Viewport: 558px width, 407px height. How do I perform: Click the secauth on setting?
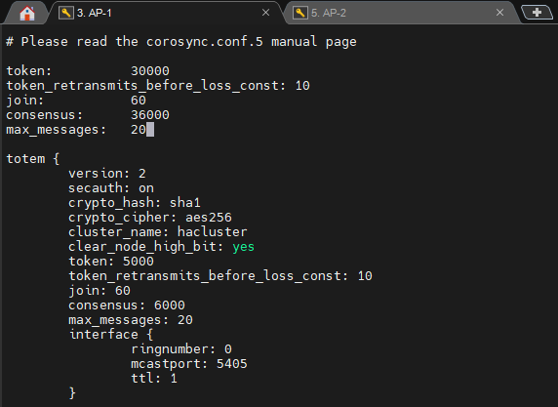111,188
